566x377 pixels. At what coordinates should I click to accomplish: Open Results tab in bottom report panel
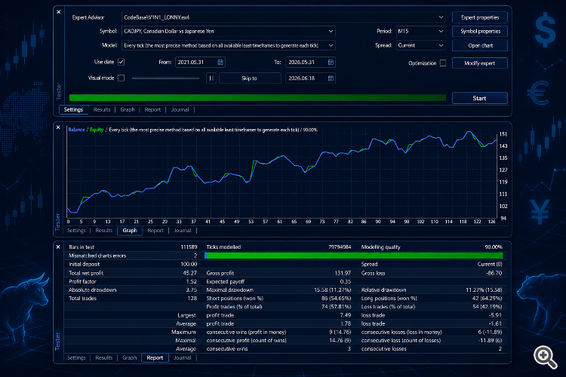click(x=104, y=358)
